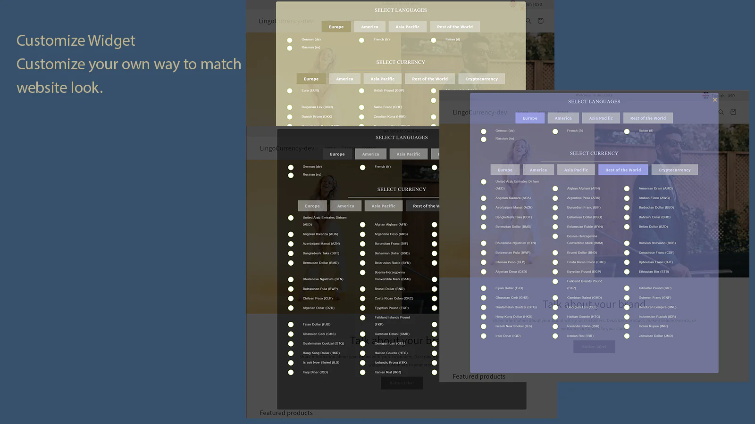
Task: Switch to Cryptocurrency tab in the olive widget
Action: coord(481,79)
